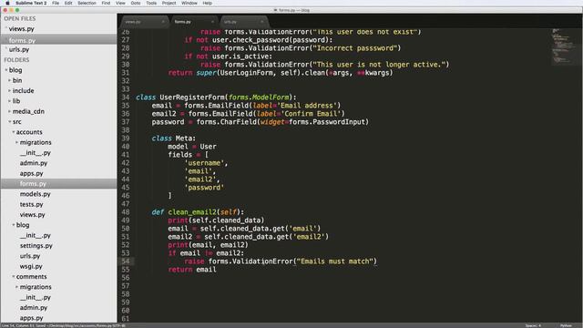Open the File menu
The image size is (583, 328).
56,3
